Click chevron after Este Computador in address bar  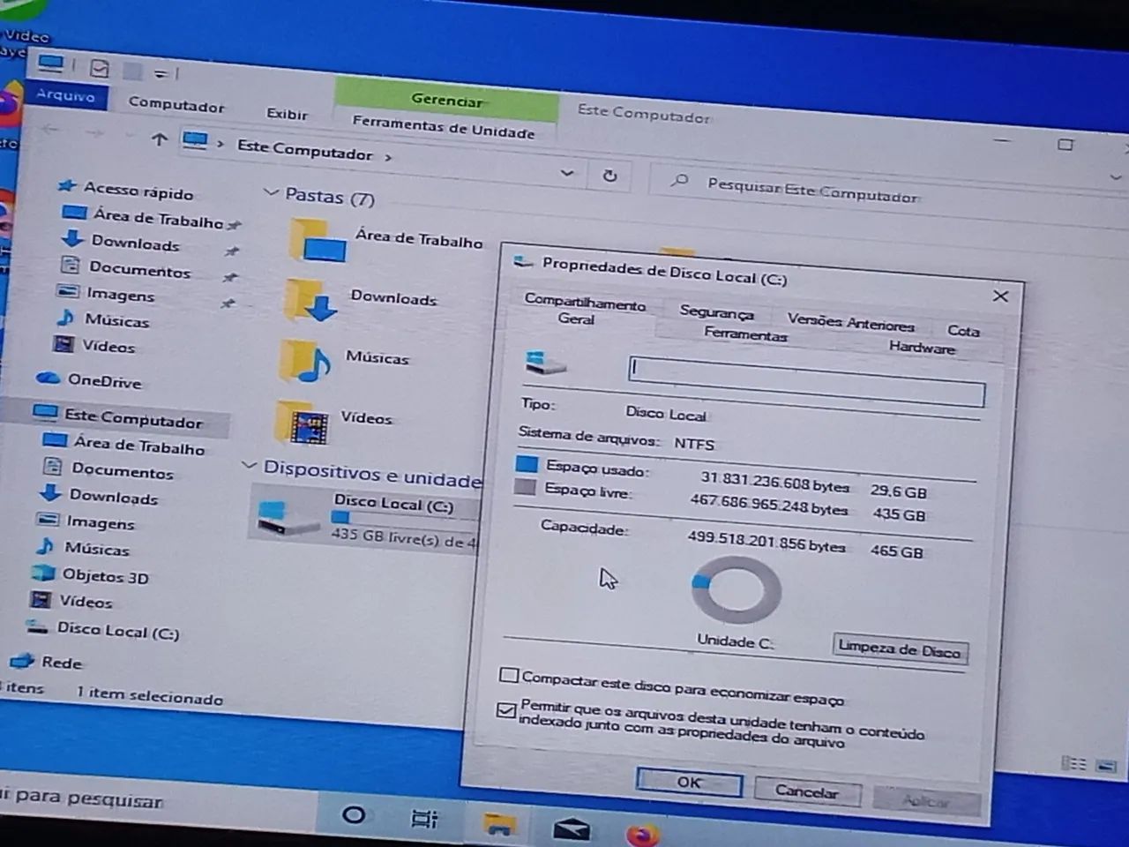(387, 157)
